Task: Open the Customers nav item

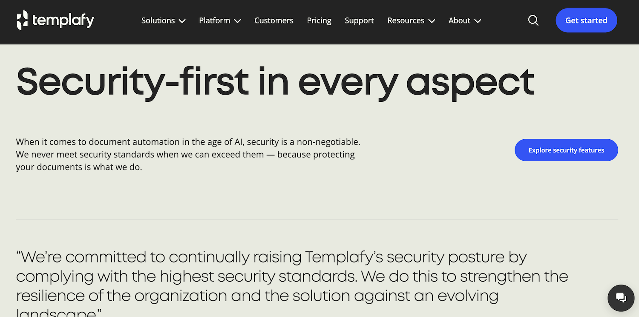Action: (274, 20)
